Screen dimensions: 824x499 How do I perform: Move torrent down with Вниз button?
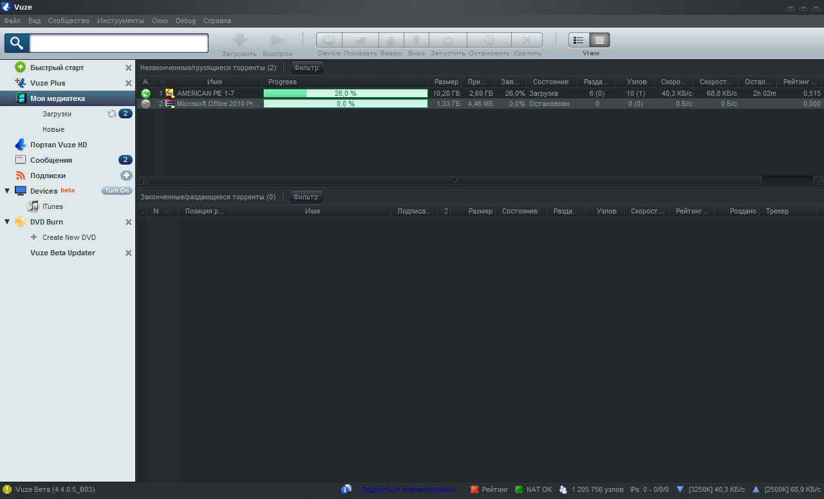[x=417, y=40]
